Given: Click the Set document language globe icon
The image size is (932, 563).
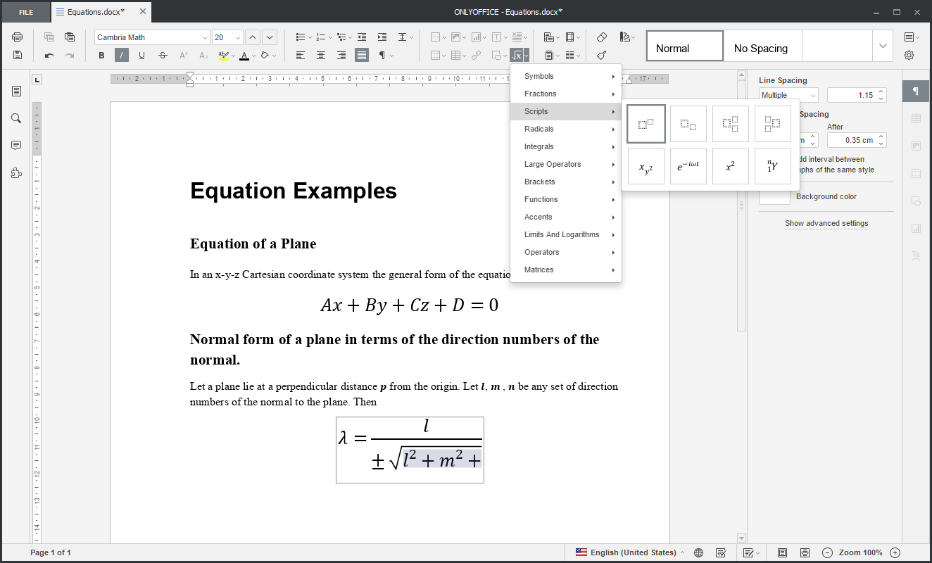Looking at the screenshot, I should pyautogui.click(x=698, y=552).
